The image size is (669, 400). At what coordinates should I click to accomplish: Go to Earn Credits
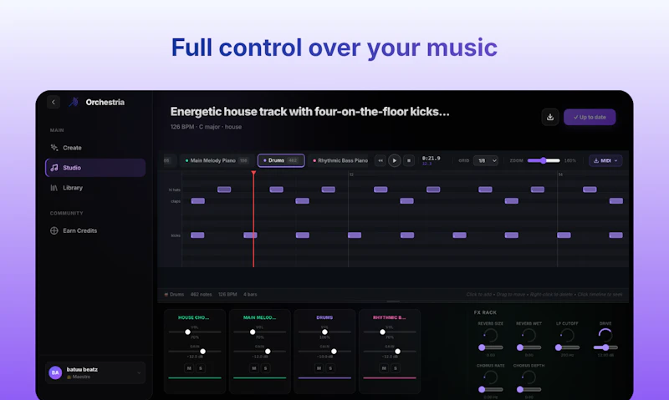95,230
